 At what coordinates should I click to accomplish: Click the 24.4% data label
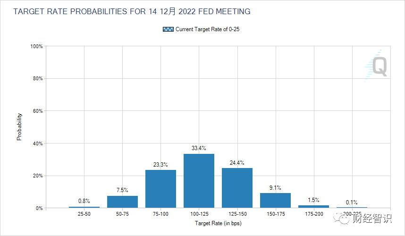click(x=237, y=163)
